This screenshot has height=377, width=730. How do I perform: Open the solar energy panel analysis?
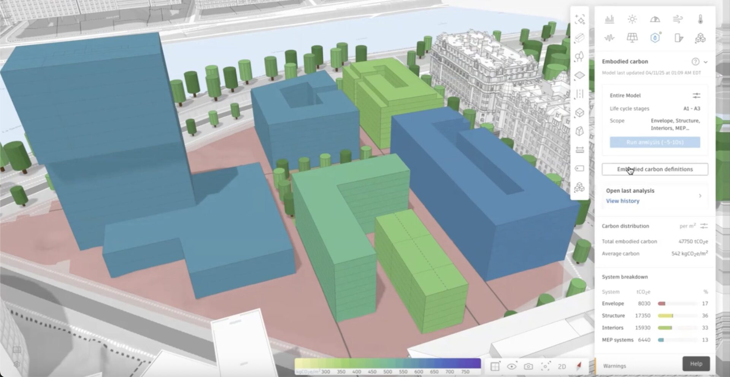(632, 38)
